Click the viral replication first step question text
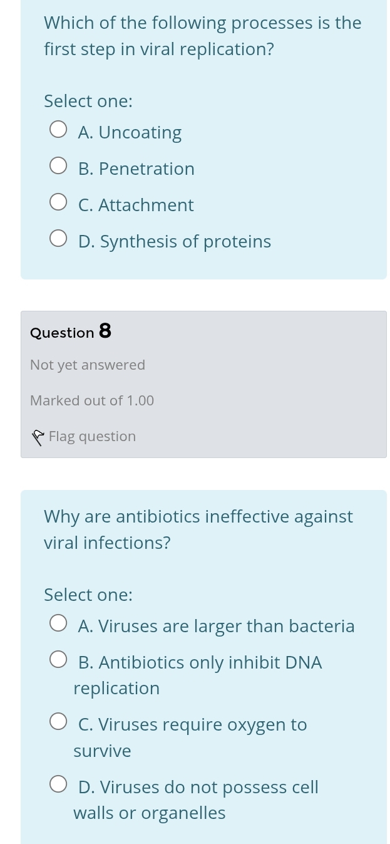The height and width of the screenshot is (844, 390). 202,36
